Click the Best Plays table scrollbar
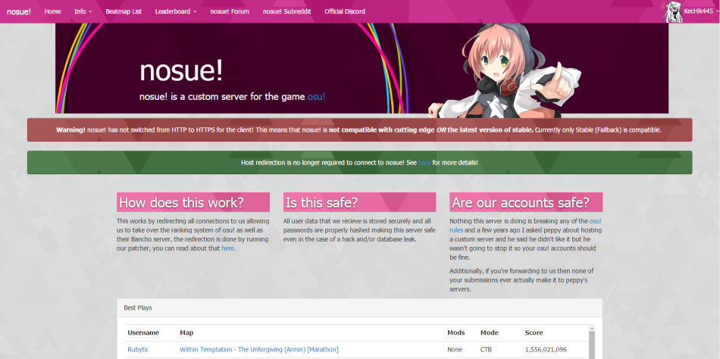The height and width of the screenshot is (359, 720). click(x=592, y=343)
